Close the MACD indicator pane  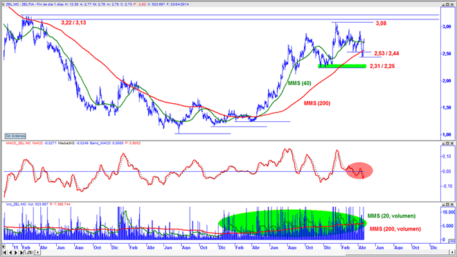pos(452,143)
